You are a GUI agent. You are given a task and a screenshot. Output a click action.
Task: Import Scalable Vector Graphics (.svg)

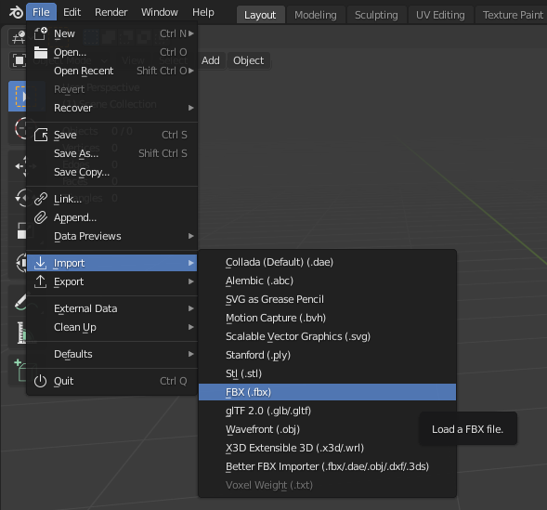327,336
